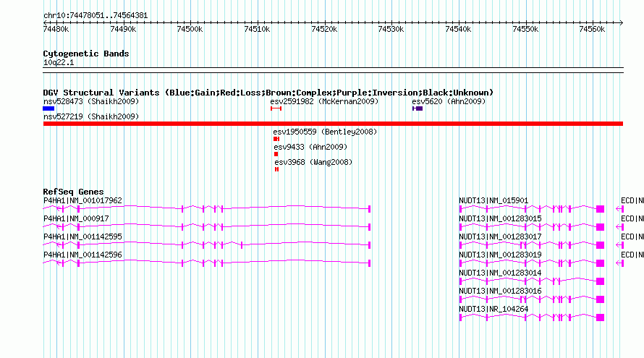Click the 74530k ruler label
The image size is (644, 358).
coord(391,29)
